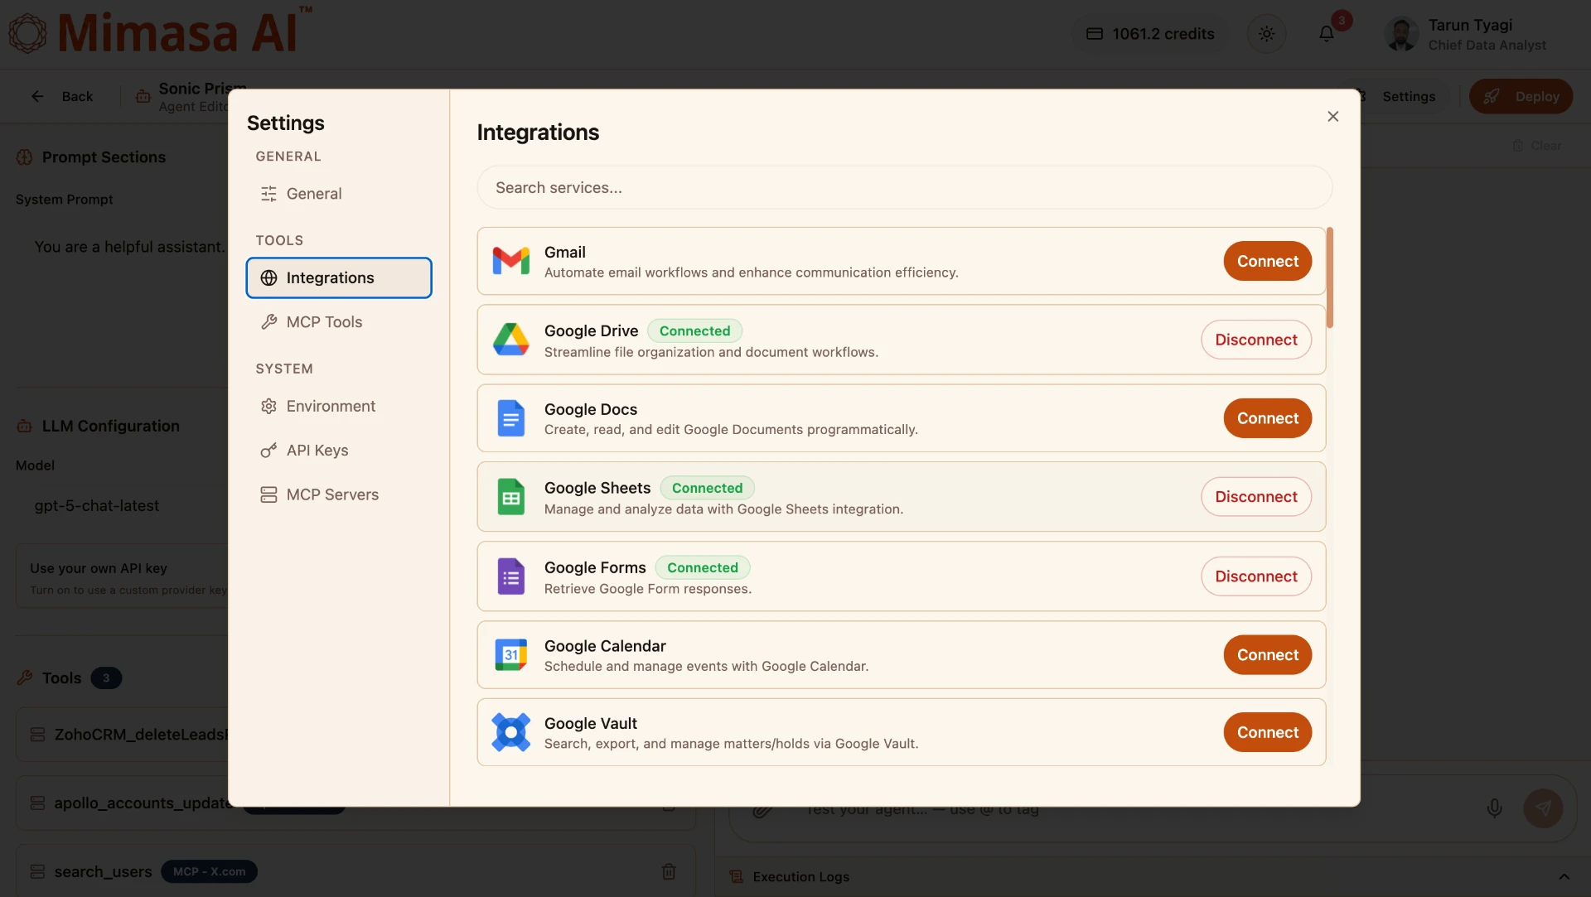Viewport: 1591px width, 897px height.
Task: Click the Google Forms 'Connected' badge
Action: [x=702, y=567]
